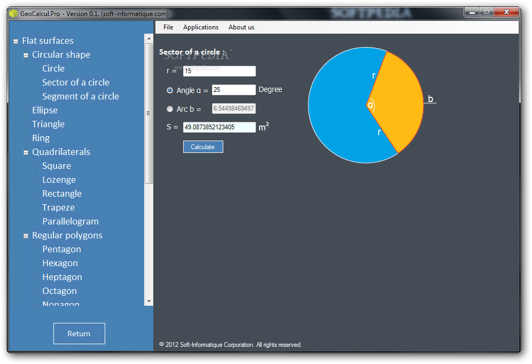This screenshot has width=532, height=364.
Task: Select Octagon in the tree
Action: pyautogui.click(x=59, y=291)
